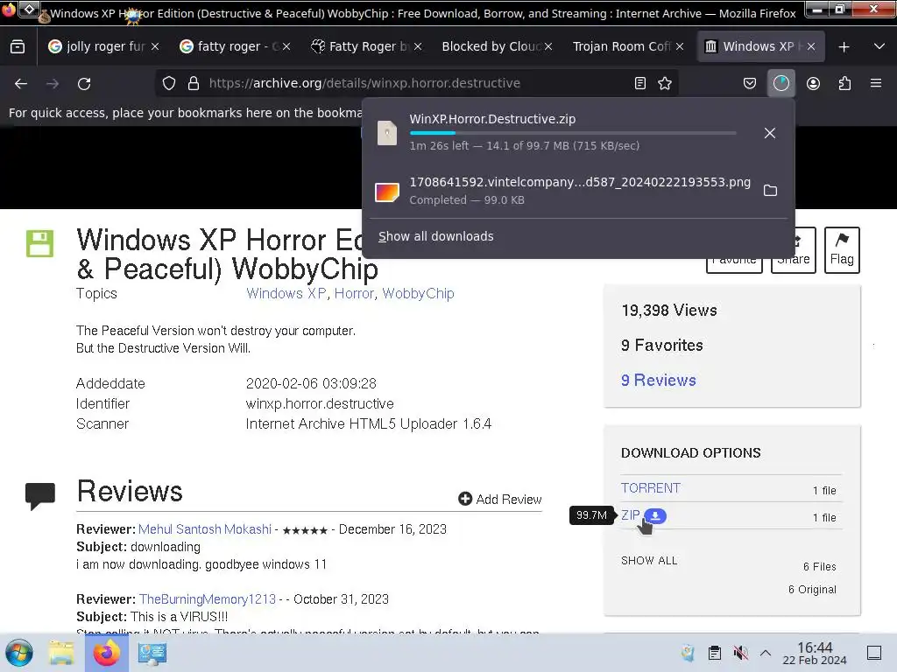Expand the list all tabs chevron
The height and width of the screenshot is (672, 897).
pos(879,47)
